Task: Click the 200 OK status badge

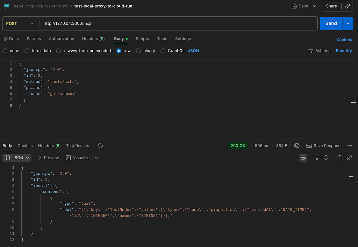Action: [x=238, y=146]
